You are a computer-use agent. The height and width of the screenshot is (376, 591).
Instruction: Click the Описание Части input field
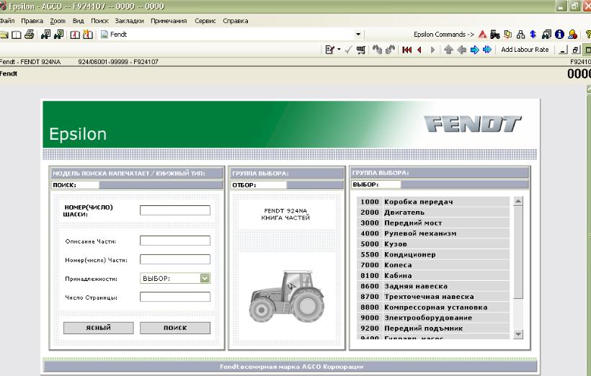175,241
